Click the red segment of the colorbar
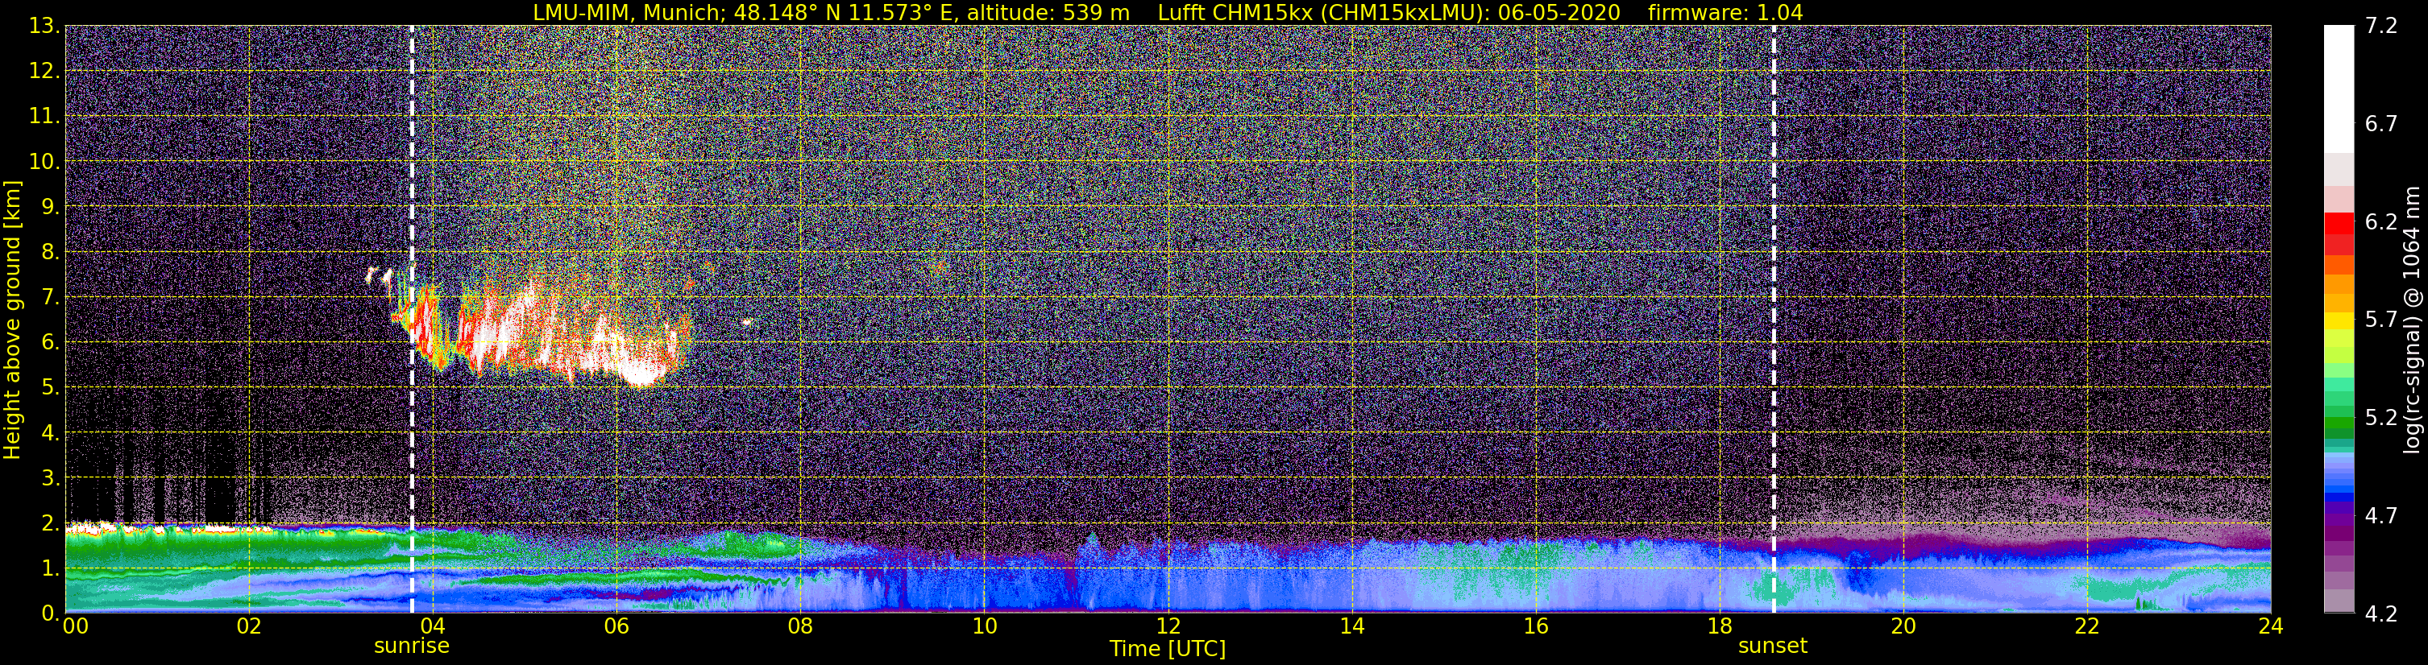Viewport: 2428px width, 665px height. click(2339, 224)
